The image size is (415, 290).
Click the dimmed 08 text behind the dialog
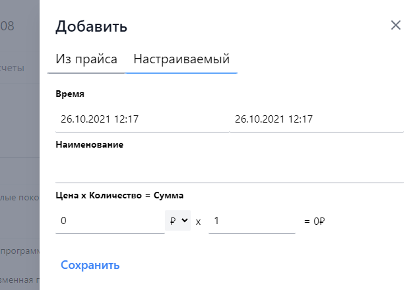(7, 26)
